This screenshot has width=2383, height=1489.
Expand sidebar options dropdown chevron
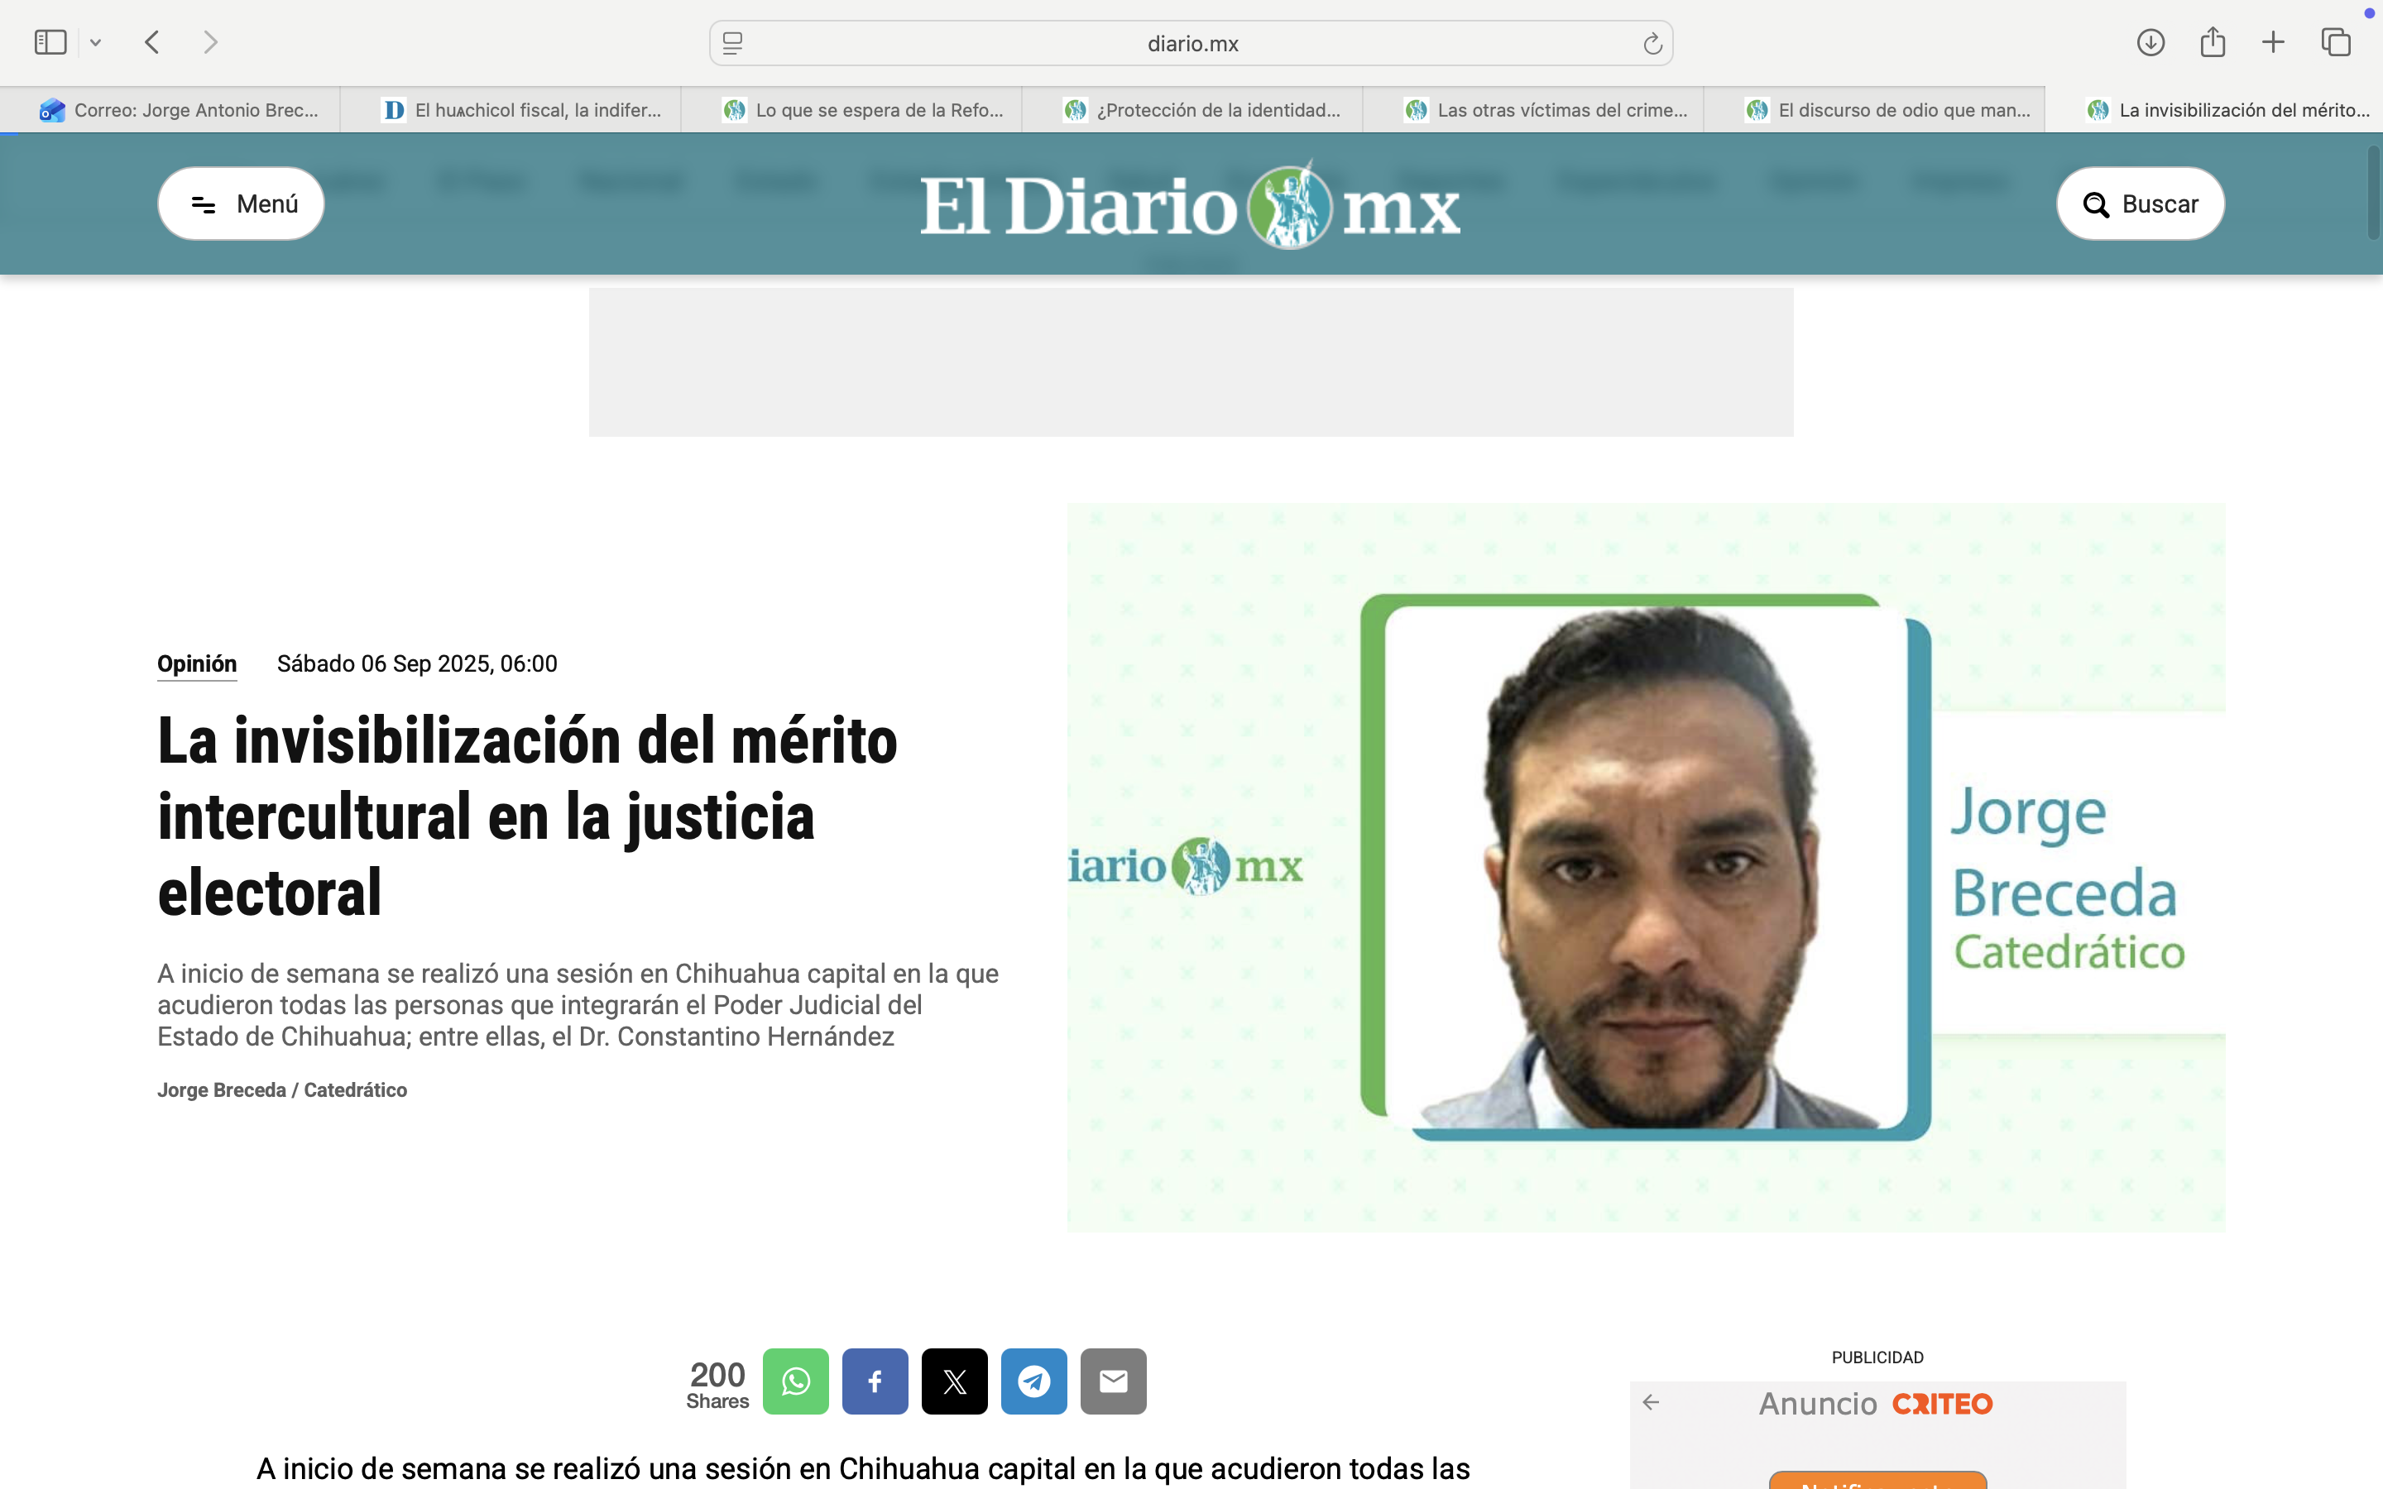point(95,42)
